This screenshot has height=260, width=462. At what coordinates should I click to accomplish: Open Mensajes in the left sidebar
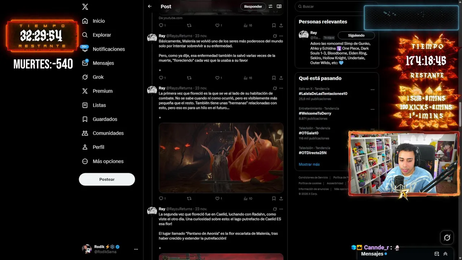[x=98, y=63]
